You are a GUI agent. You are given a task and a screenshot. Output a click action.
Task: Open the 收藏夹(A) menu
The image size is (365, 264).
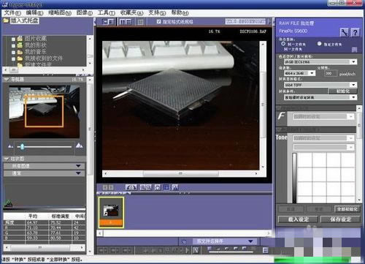[x=131, y=12]
